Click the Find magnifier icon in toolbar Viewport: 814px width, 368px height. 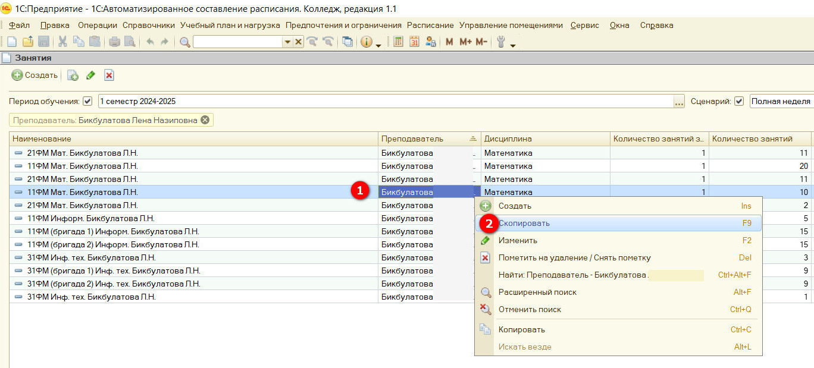[185, 42]
